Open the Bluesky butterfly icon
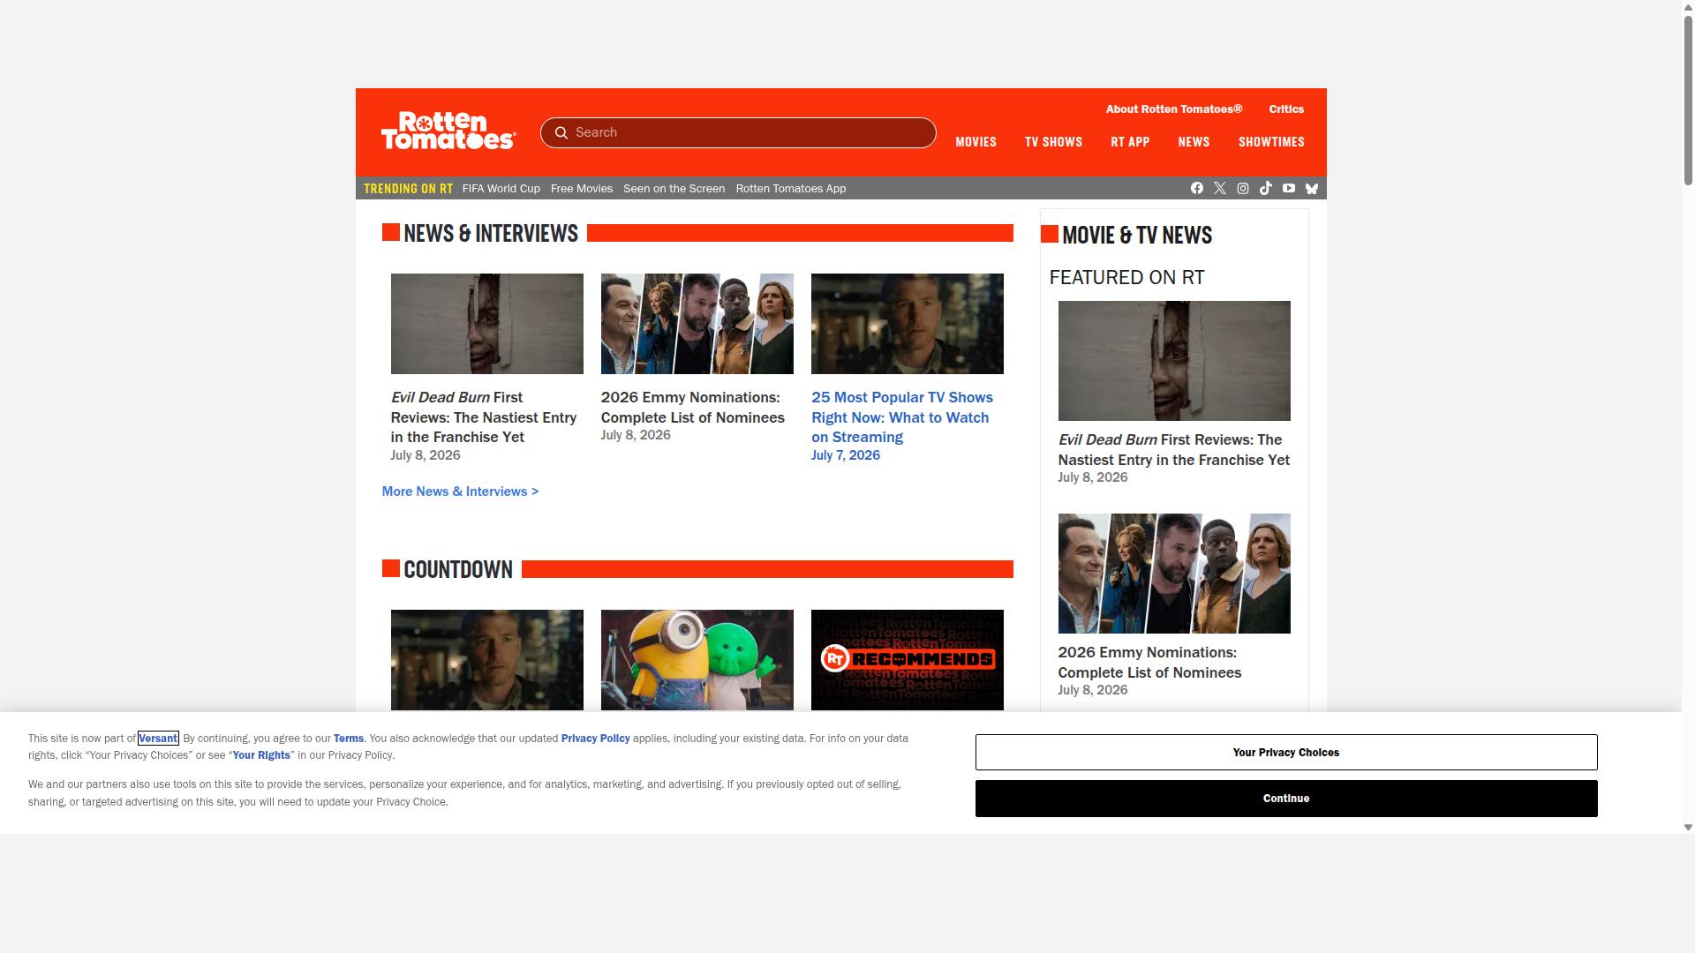Screen dimensions: 1695x953 1312,188
